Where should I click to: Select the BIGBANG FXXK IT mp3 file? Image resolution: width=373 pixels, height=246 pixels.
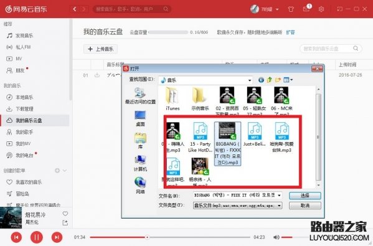point(228,144)
